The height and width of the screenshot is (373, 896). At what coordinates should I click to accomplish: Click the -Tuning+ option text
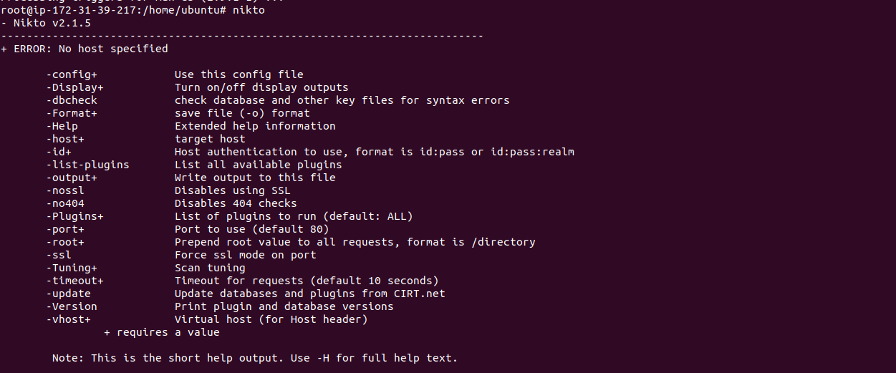click(x=72, y=268)
